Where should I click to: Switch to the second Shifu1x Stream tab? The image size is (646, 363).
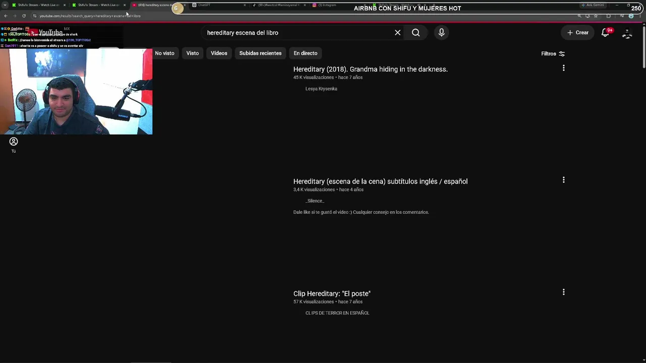click(98, 5)
